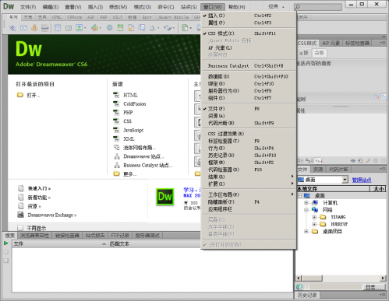Viewport: 389px width, 301px height.
Task: Click the 本地文件 column header
Action: (333, 189)
